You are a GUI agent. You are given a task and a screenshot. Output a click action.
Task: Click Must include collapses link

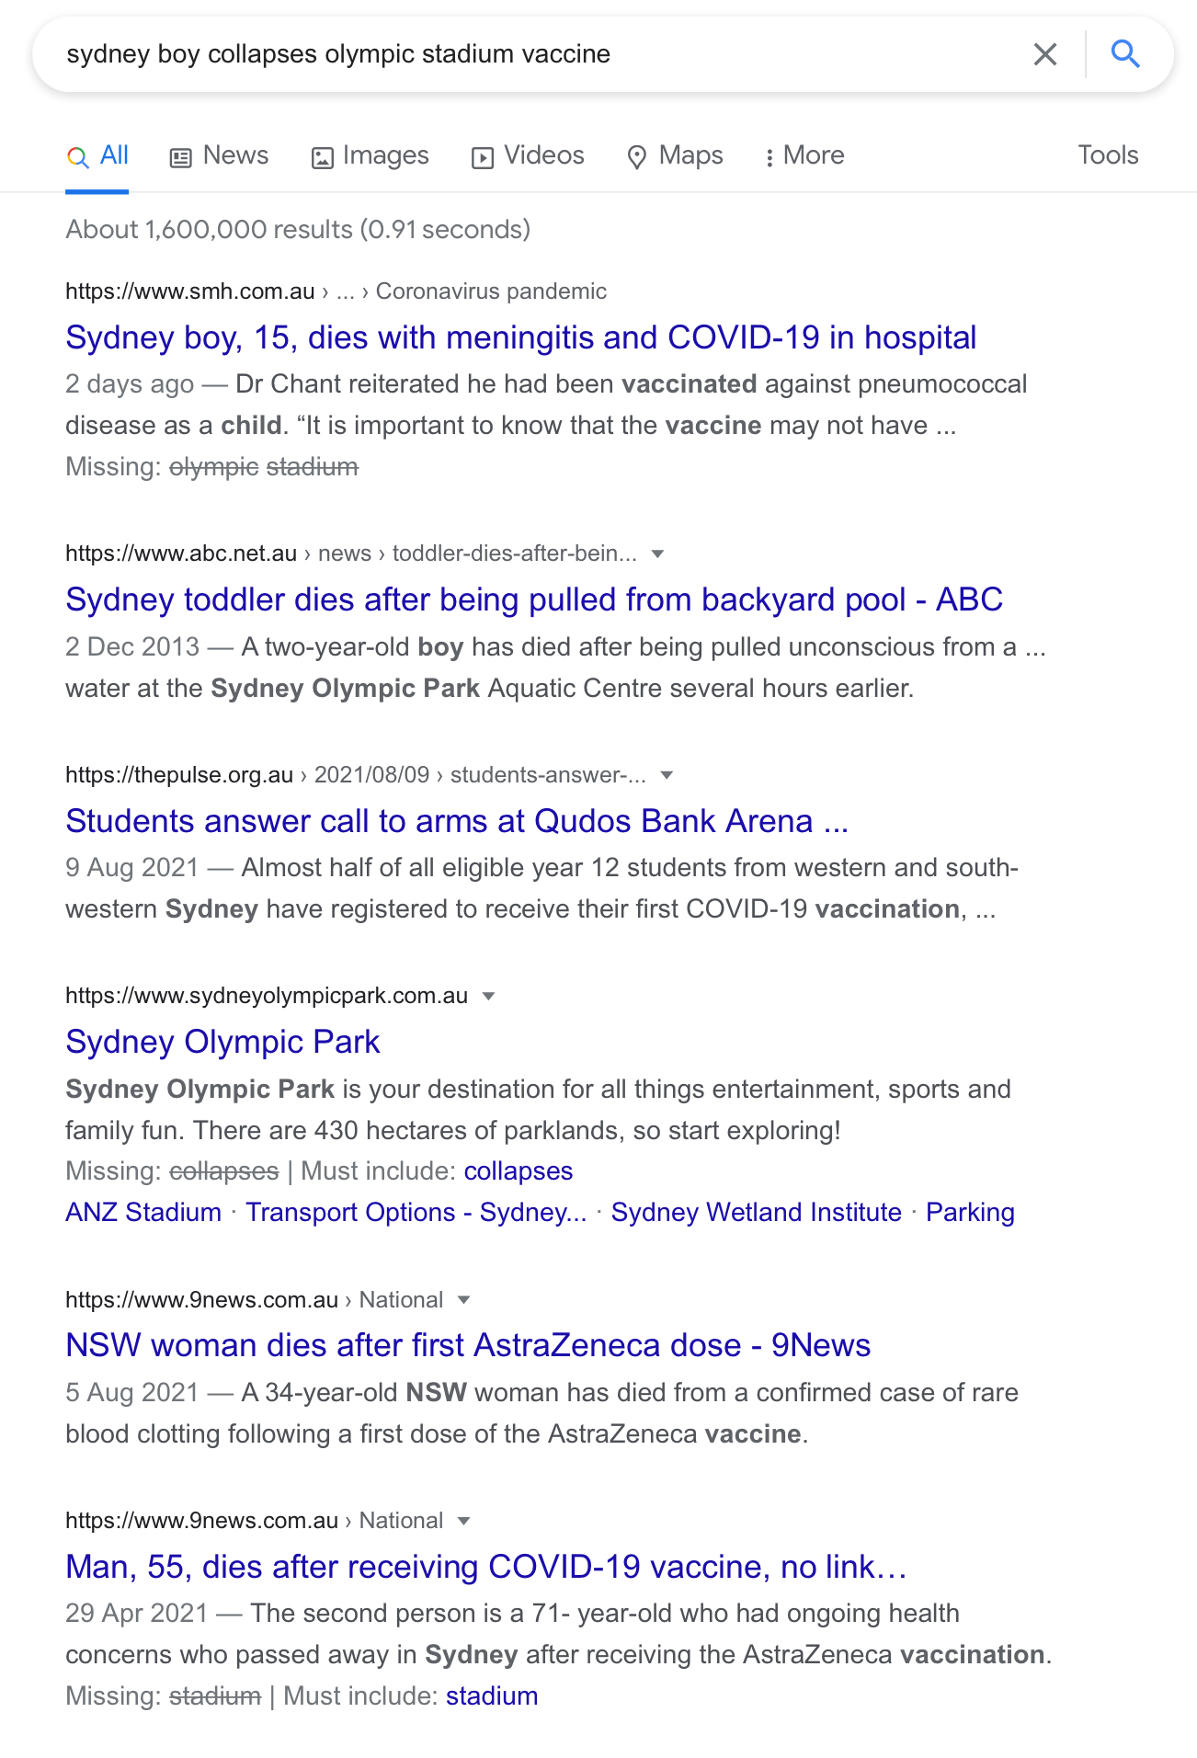click(x=519, y=1170)
